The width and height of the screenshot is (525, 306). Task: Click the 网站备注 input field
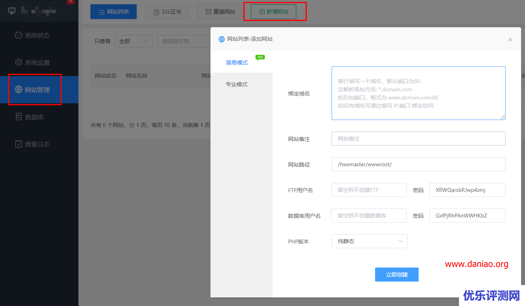(x=418, y=139)
